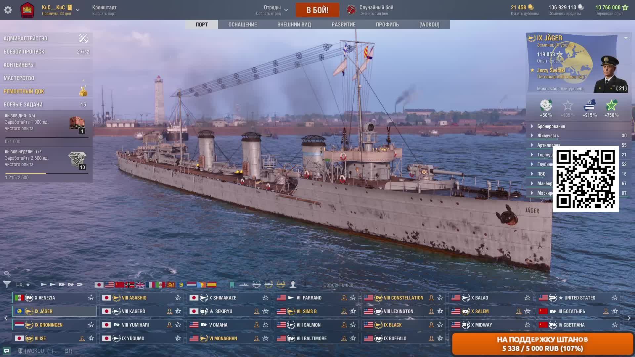Filter carousel by United Kingdom flag

(x=140, y=285)
